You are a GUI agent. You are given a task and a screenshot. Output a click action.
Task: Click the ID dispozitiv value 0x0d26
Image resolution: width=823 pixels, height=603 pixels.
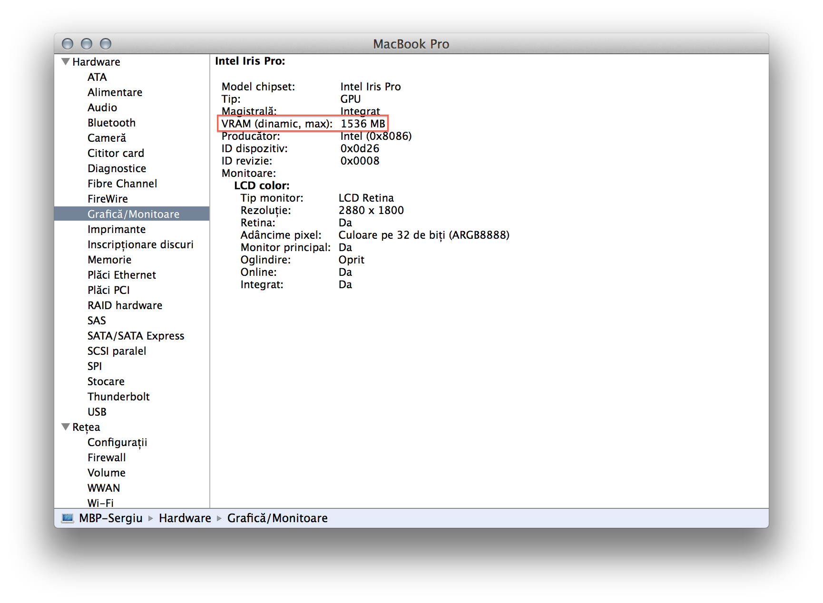(x=360, y=148)
